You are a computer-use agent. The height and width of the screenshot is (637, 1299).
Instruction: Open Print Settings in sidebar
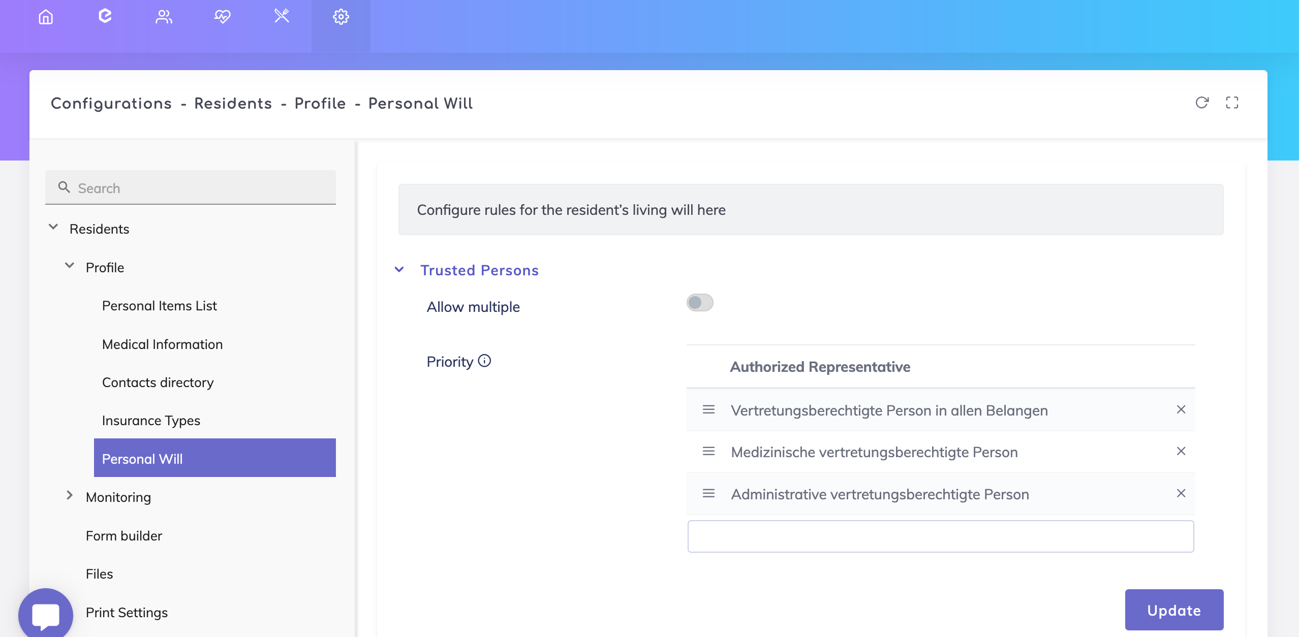127,613
